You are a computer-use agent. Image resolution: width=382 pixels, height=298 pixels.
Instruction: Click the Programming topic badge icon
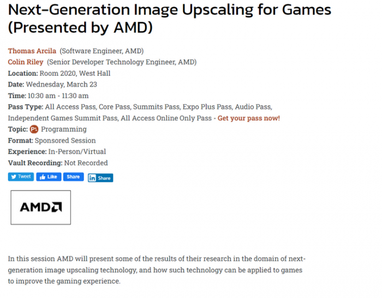(x=34, y=129)
